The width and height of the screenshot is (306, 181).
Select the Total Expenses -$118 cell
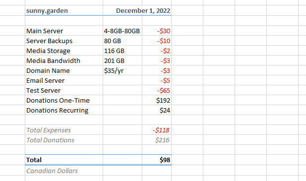pyautogui.click(x=157, y=130)
